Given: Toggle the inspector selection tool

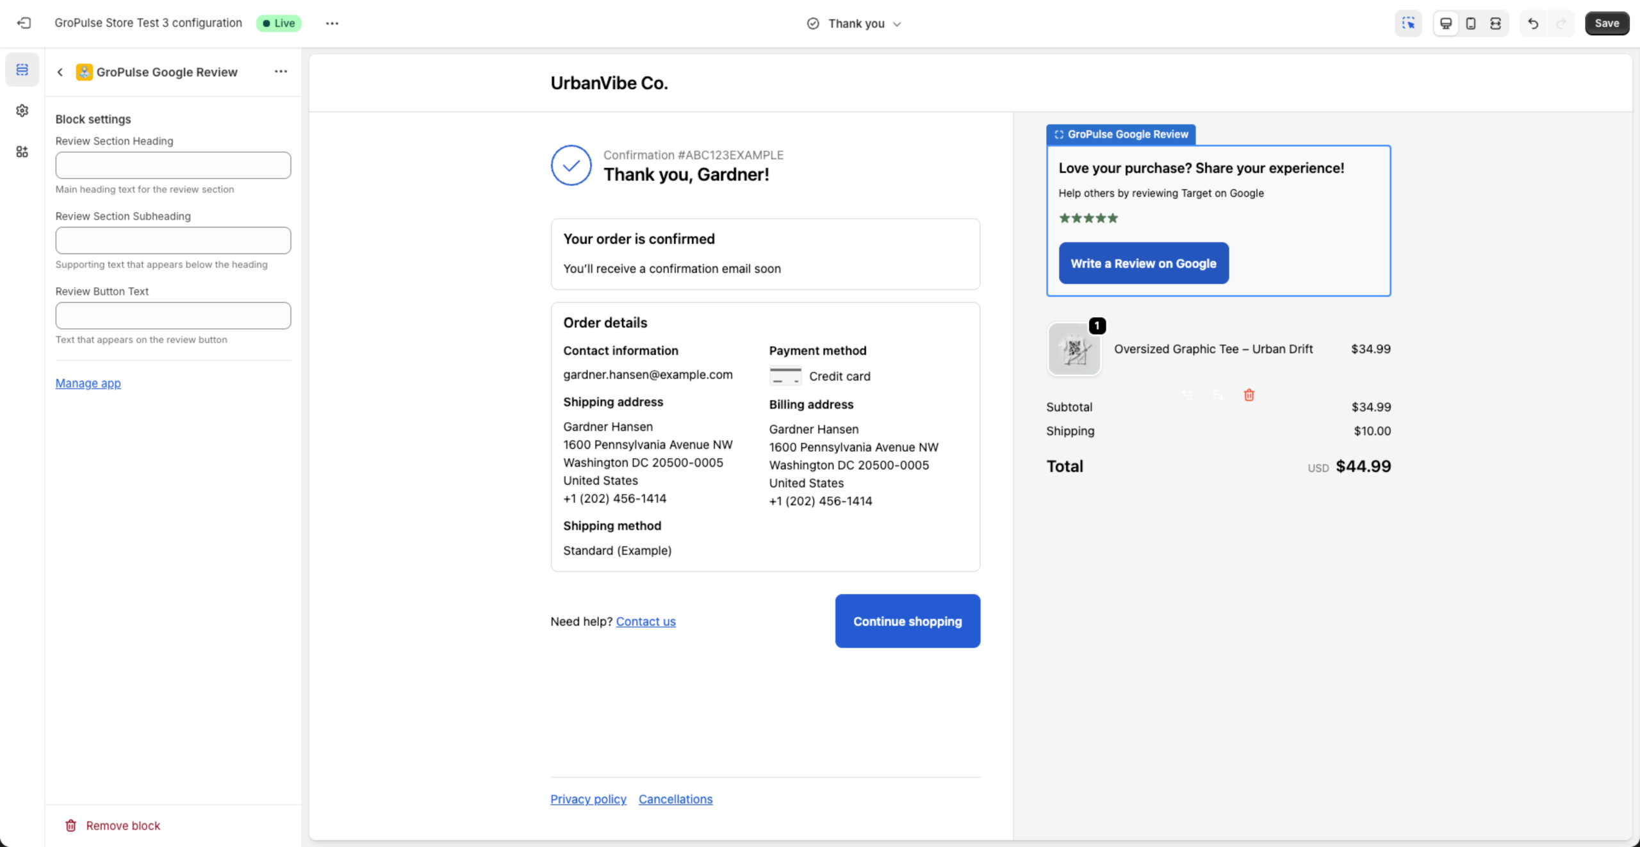Looking at the screenshot, I should coord(1408,24).
